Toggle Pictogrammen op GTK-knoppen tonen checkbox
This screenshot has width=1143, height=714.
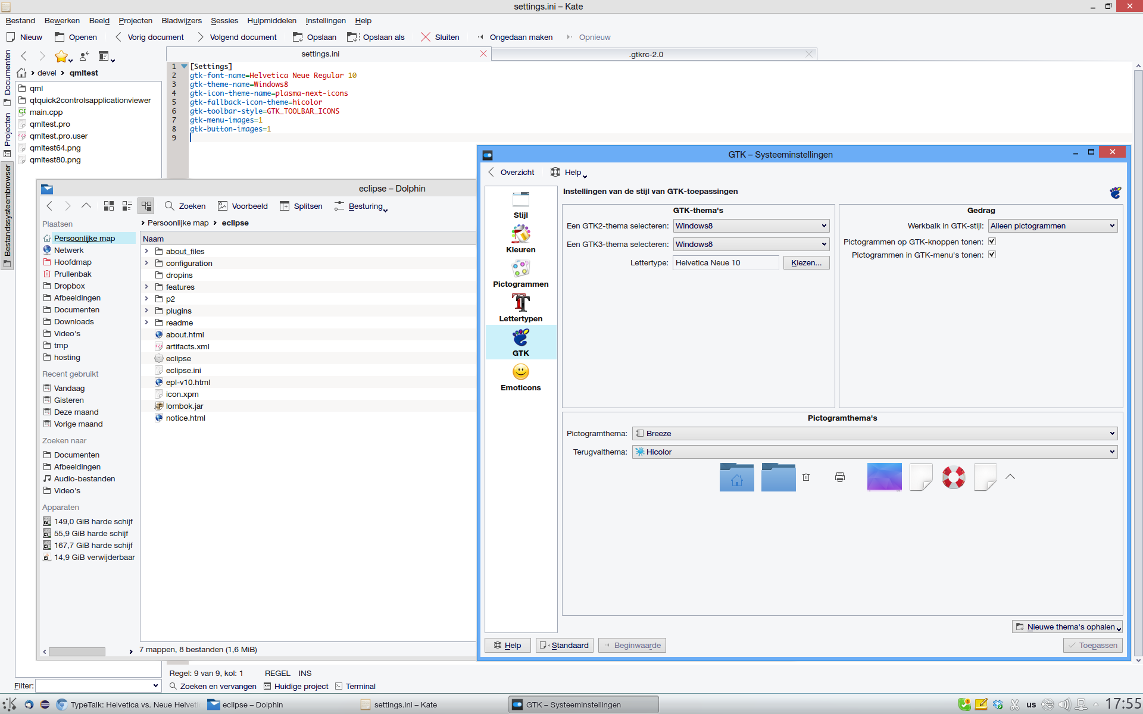coord(992,242)
